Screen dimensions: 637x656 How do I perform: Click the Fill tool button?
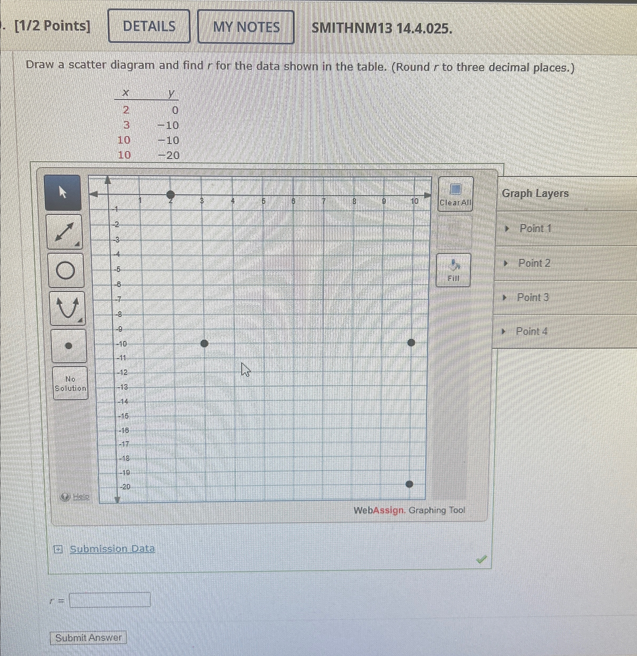[x=454, y=270]
